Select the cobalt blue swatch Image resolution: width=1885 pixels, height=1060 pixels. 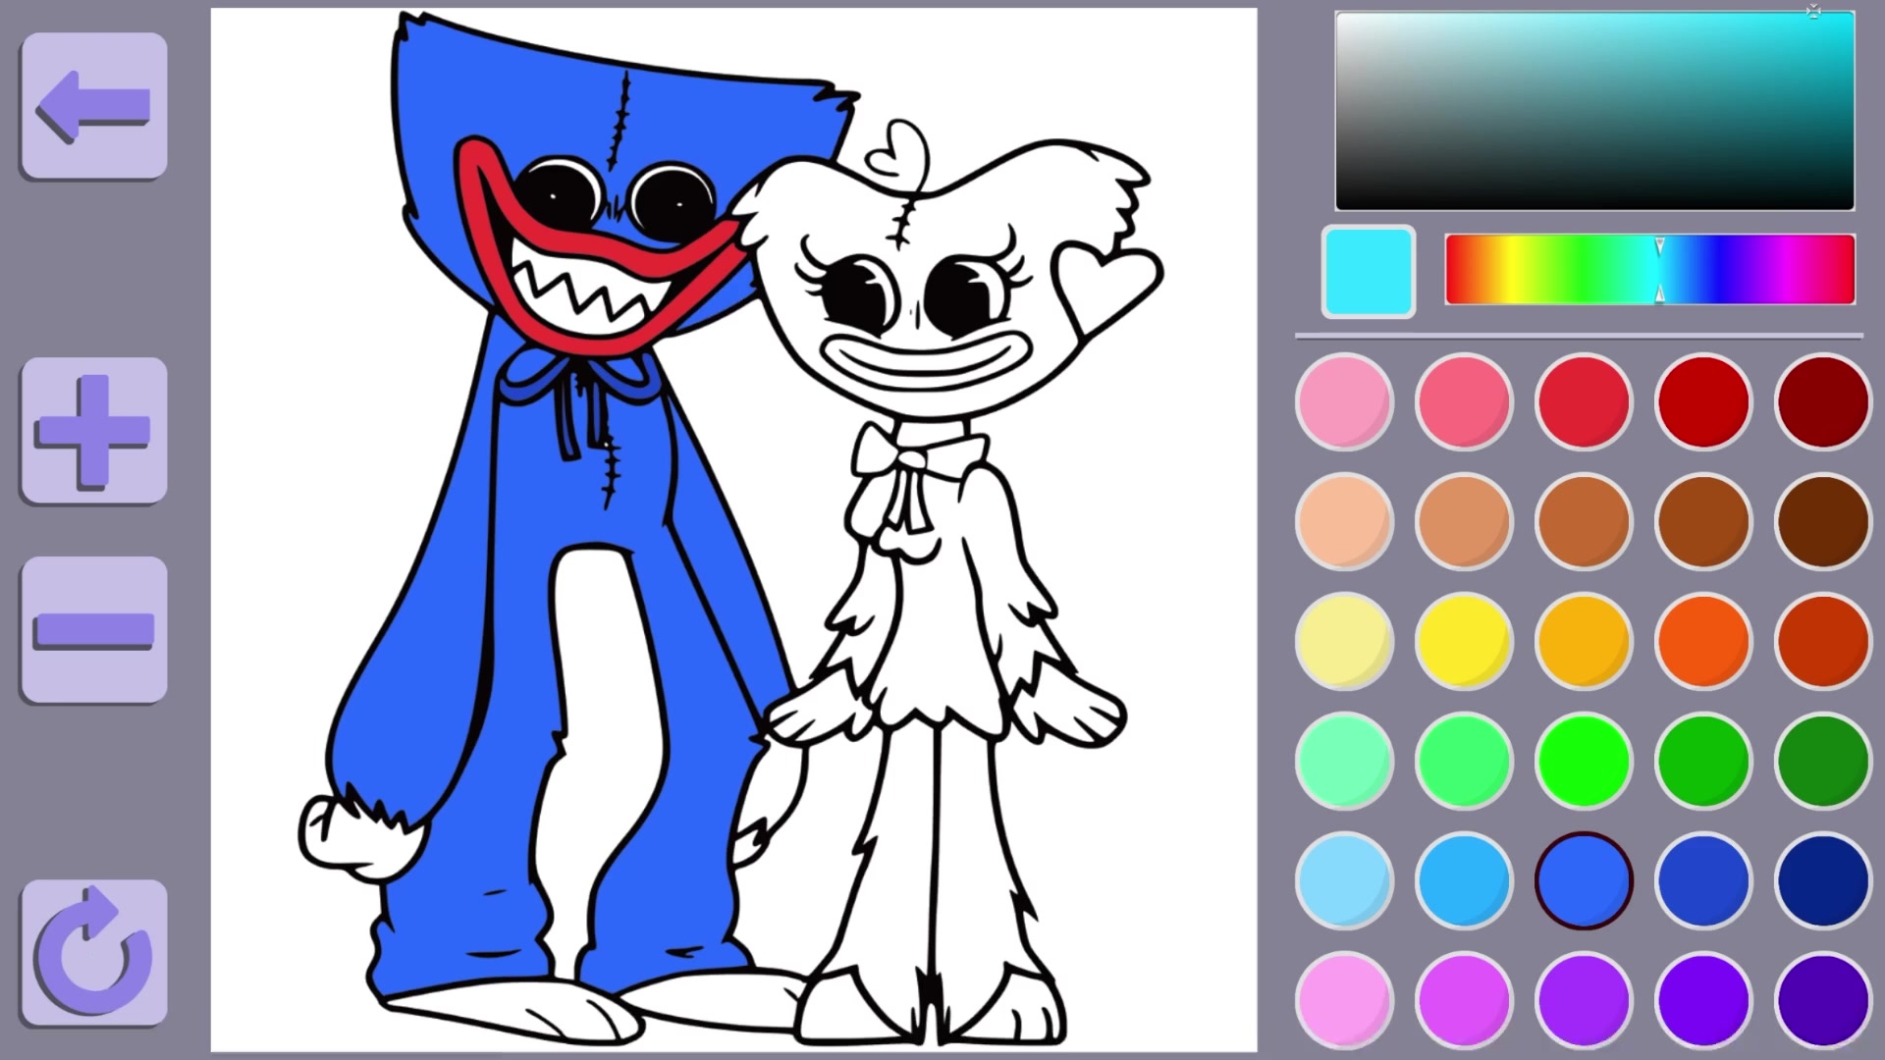pyautogui.click(x=1703, y=881)
